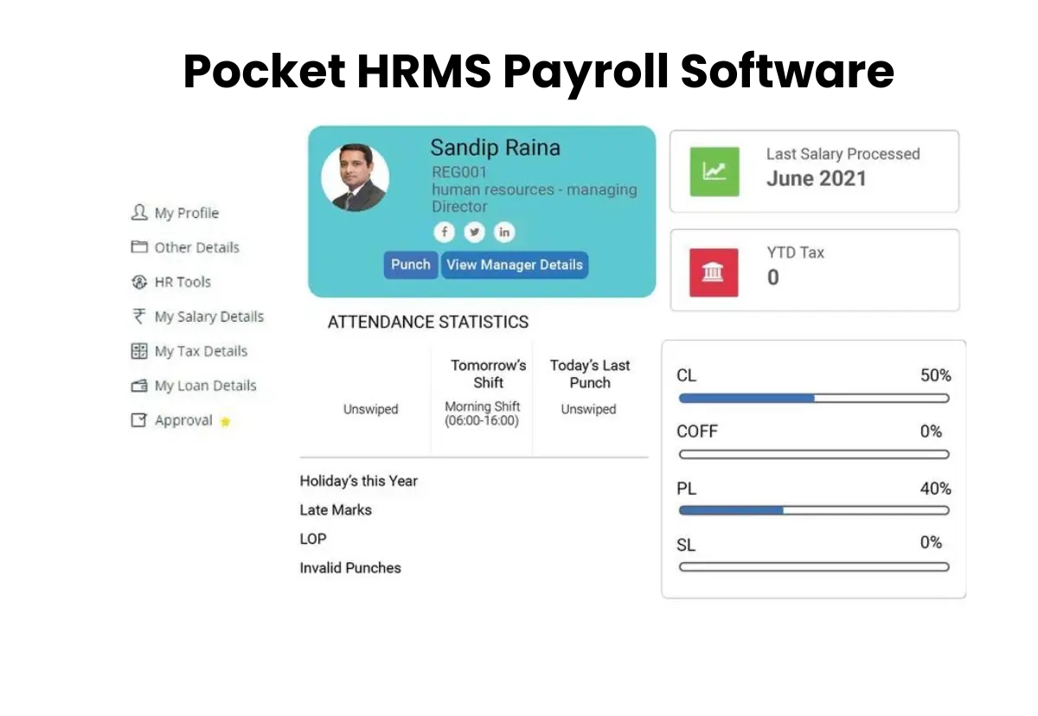Click the CL 50% value
The image size is (1038, 716).
pyautogui.click(x=935, y=375)
